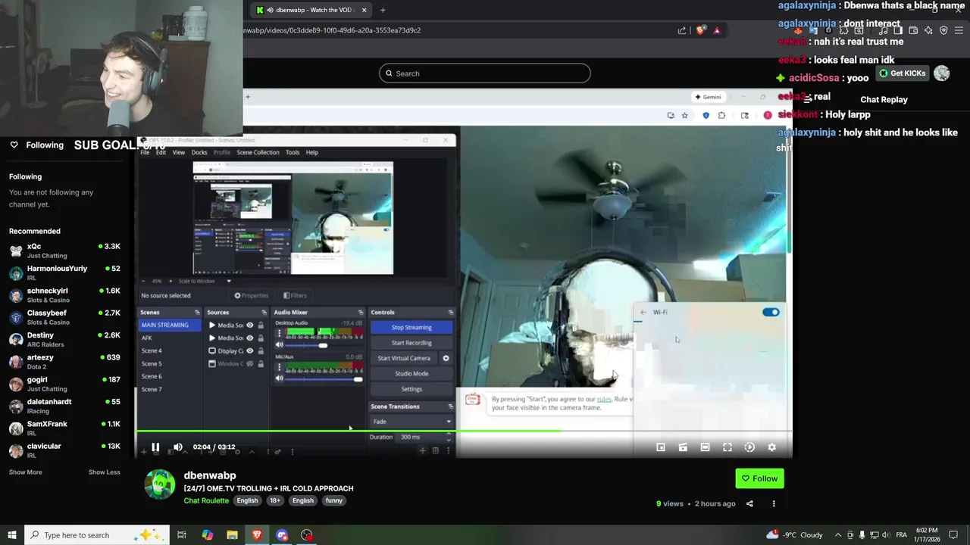Click Stop Streaming in OBS Controls
This screenshot has width=970, height=545.
pyautogui.click(x=411, y=327)
